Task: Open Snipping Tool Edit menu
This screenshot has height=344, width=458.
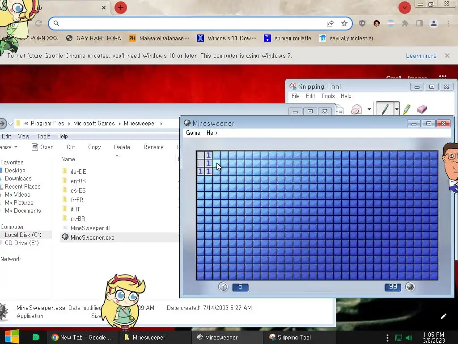Action: coord(310,96)
